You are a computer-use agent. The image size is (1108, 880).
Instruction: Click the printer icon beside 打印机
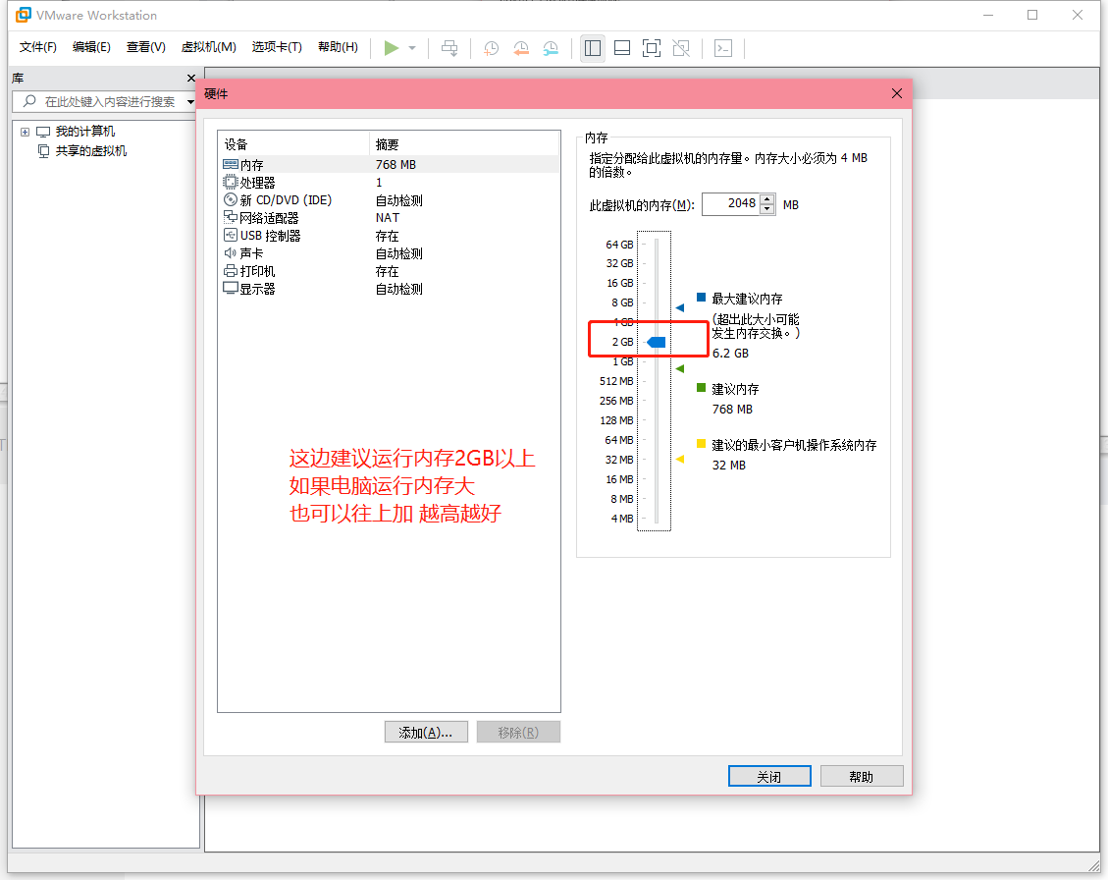[231, 270]
